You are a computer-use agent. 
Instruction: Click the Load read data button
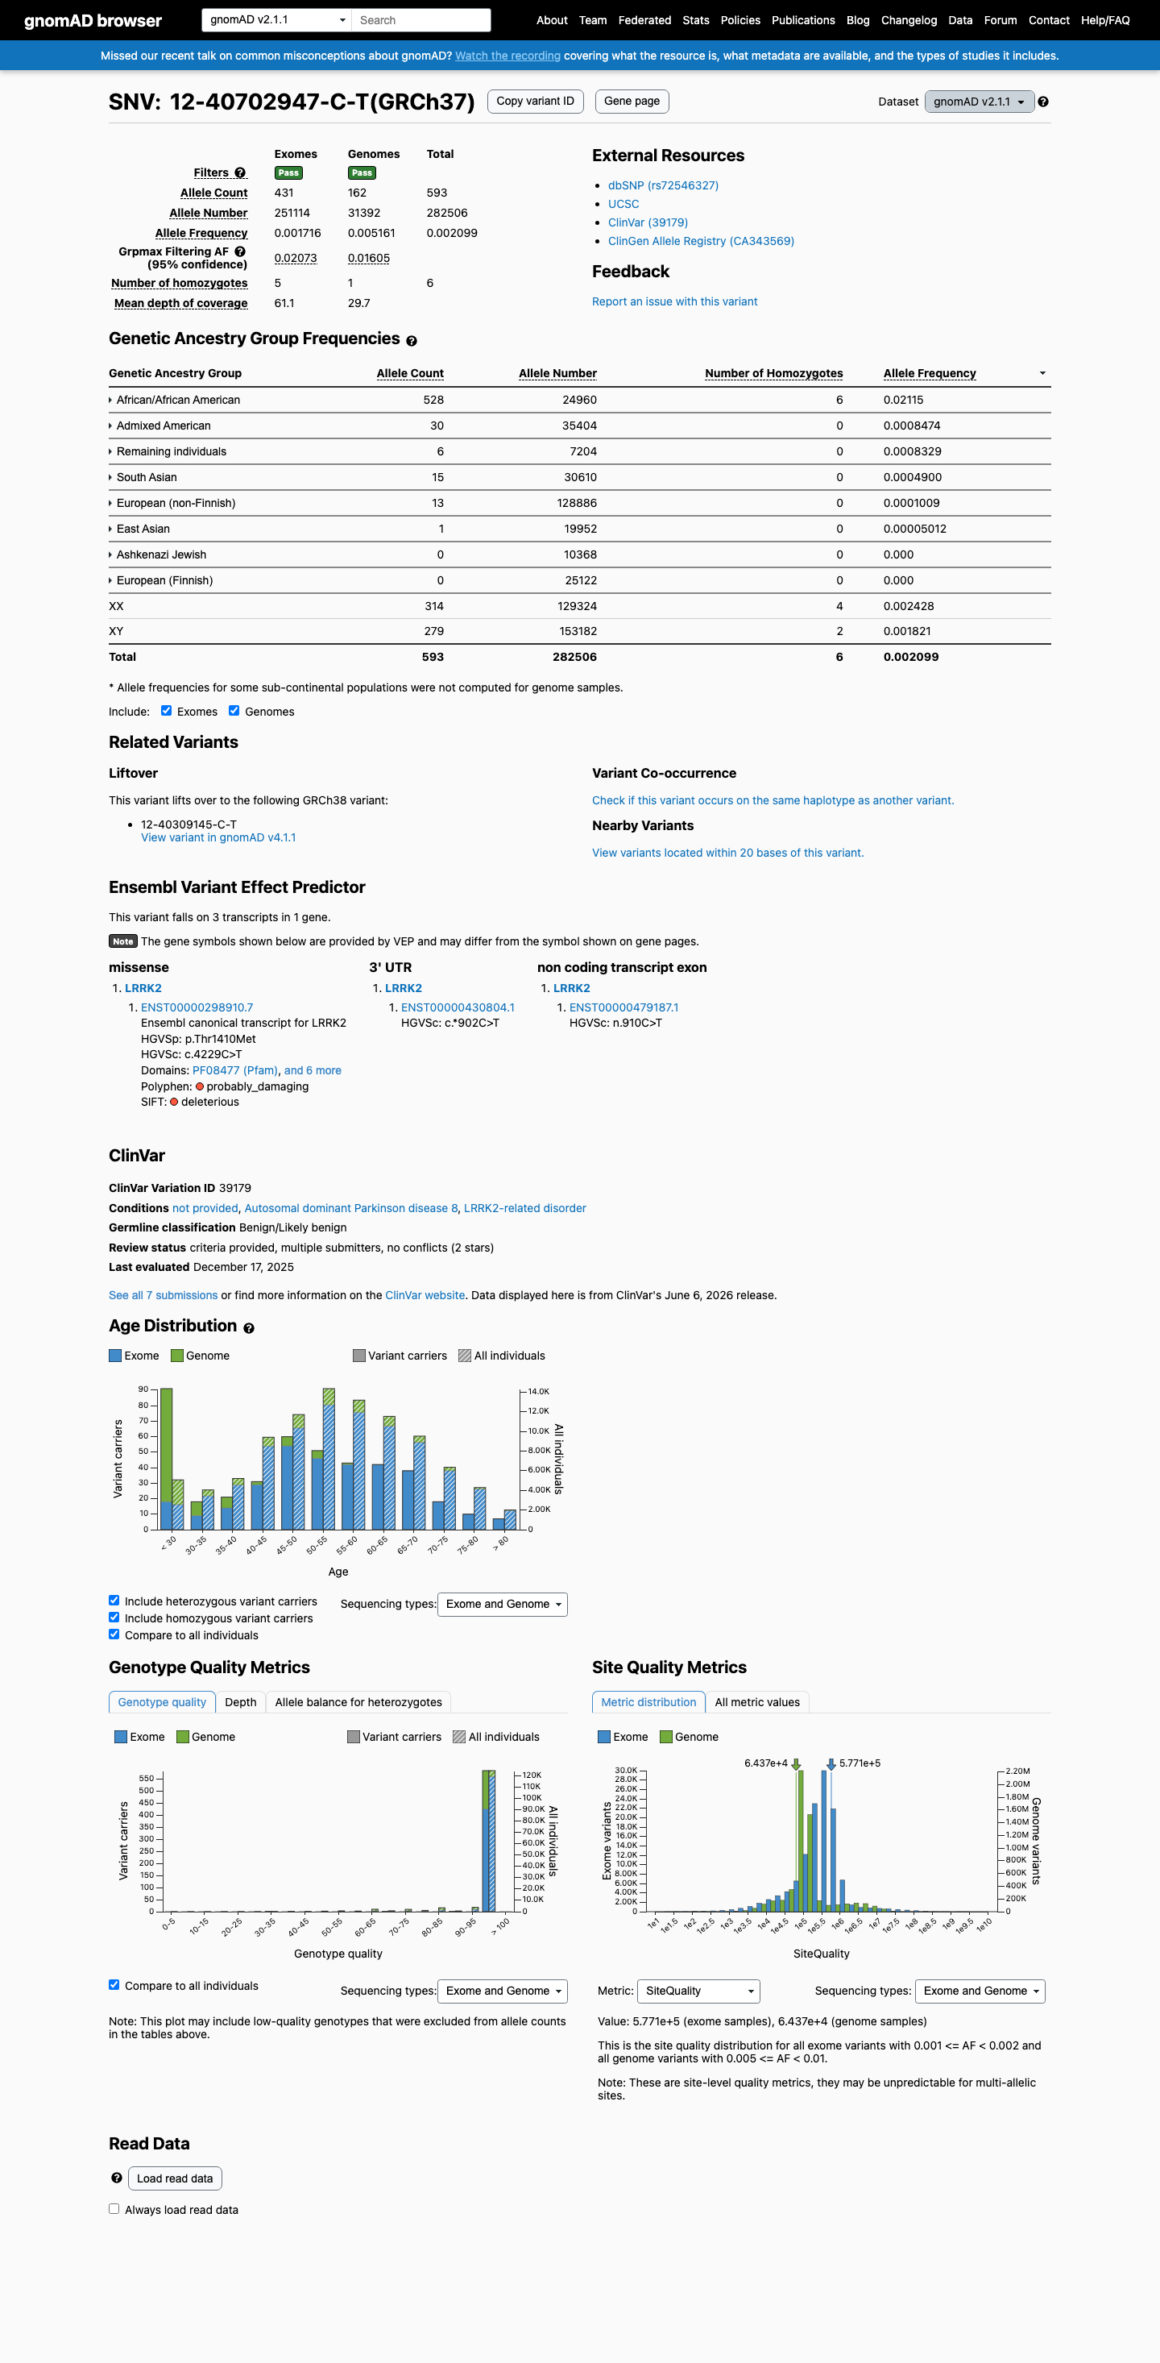[175, 2178]
